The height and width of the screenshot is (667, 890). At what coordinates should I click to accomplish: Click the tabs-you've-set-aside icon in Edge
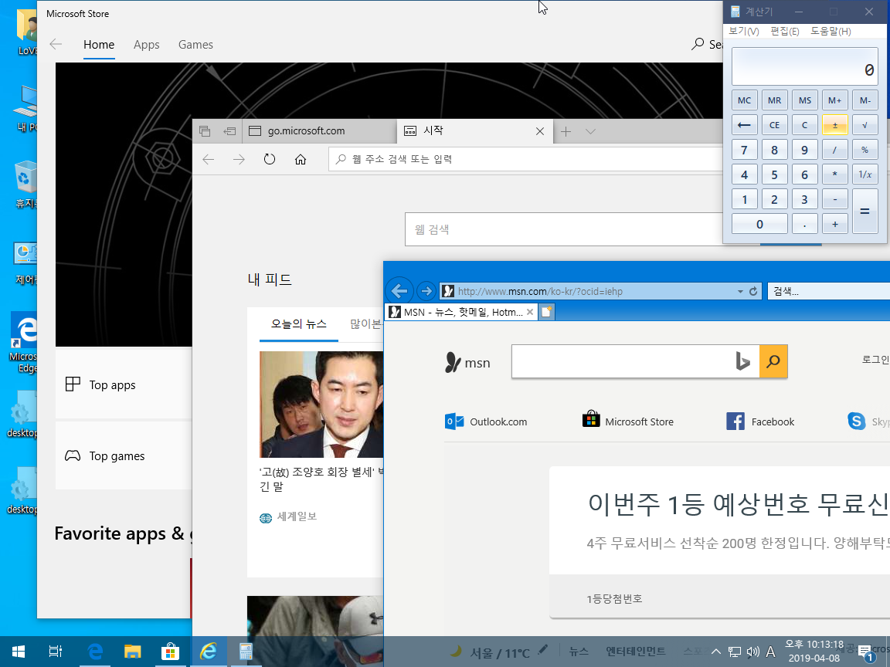(x=205, y=131)
